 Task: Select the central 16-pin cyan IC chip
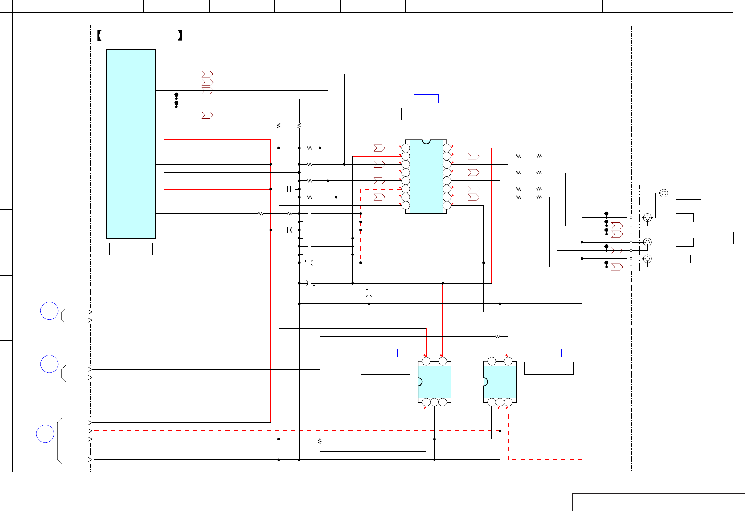(426, 177)
